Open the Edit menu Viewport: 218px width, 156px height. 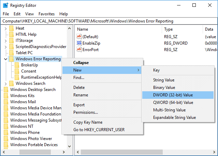coord(17,14)
